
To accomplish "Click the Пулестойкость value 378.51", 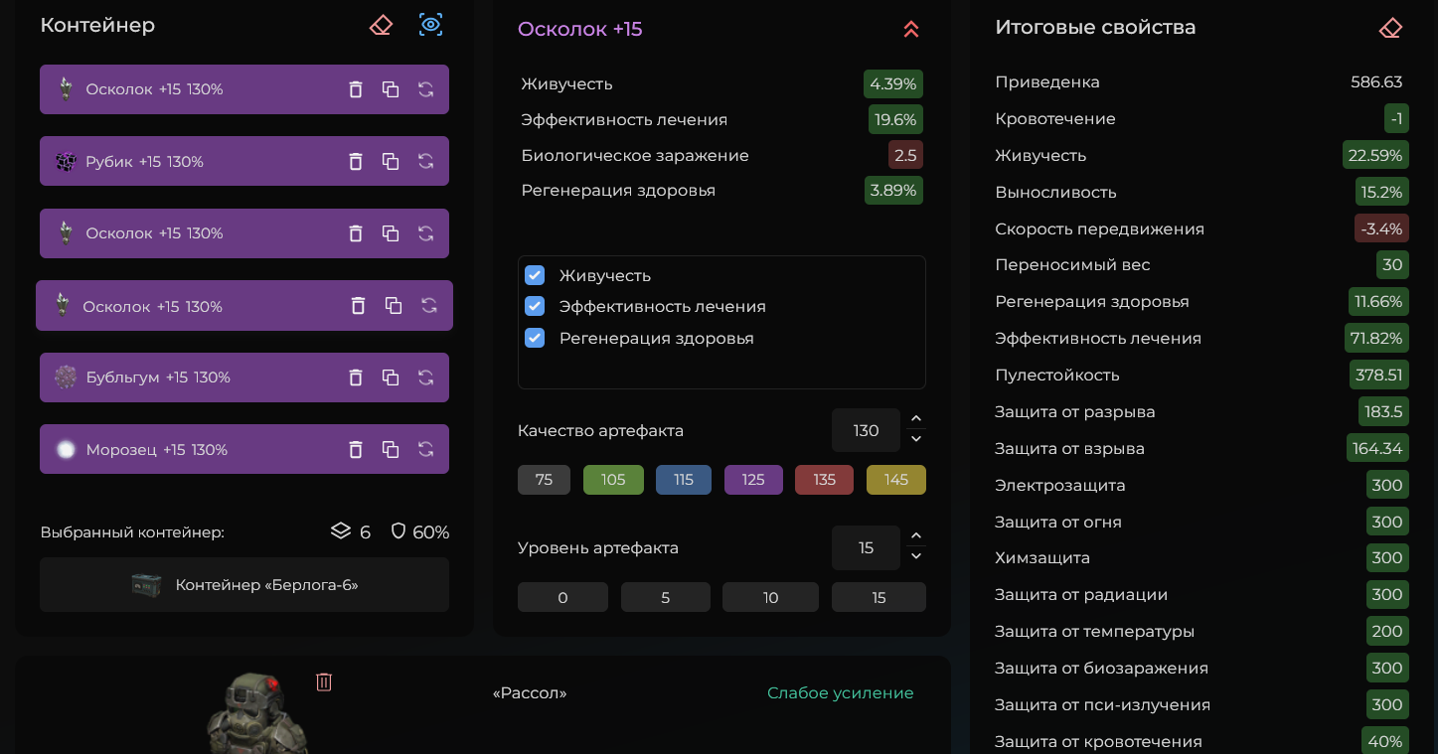I will tap(1379, 375).
